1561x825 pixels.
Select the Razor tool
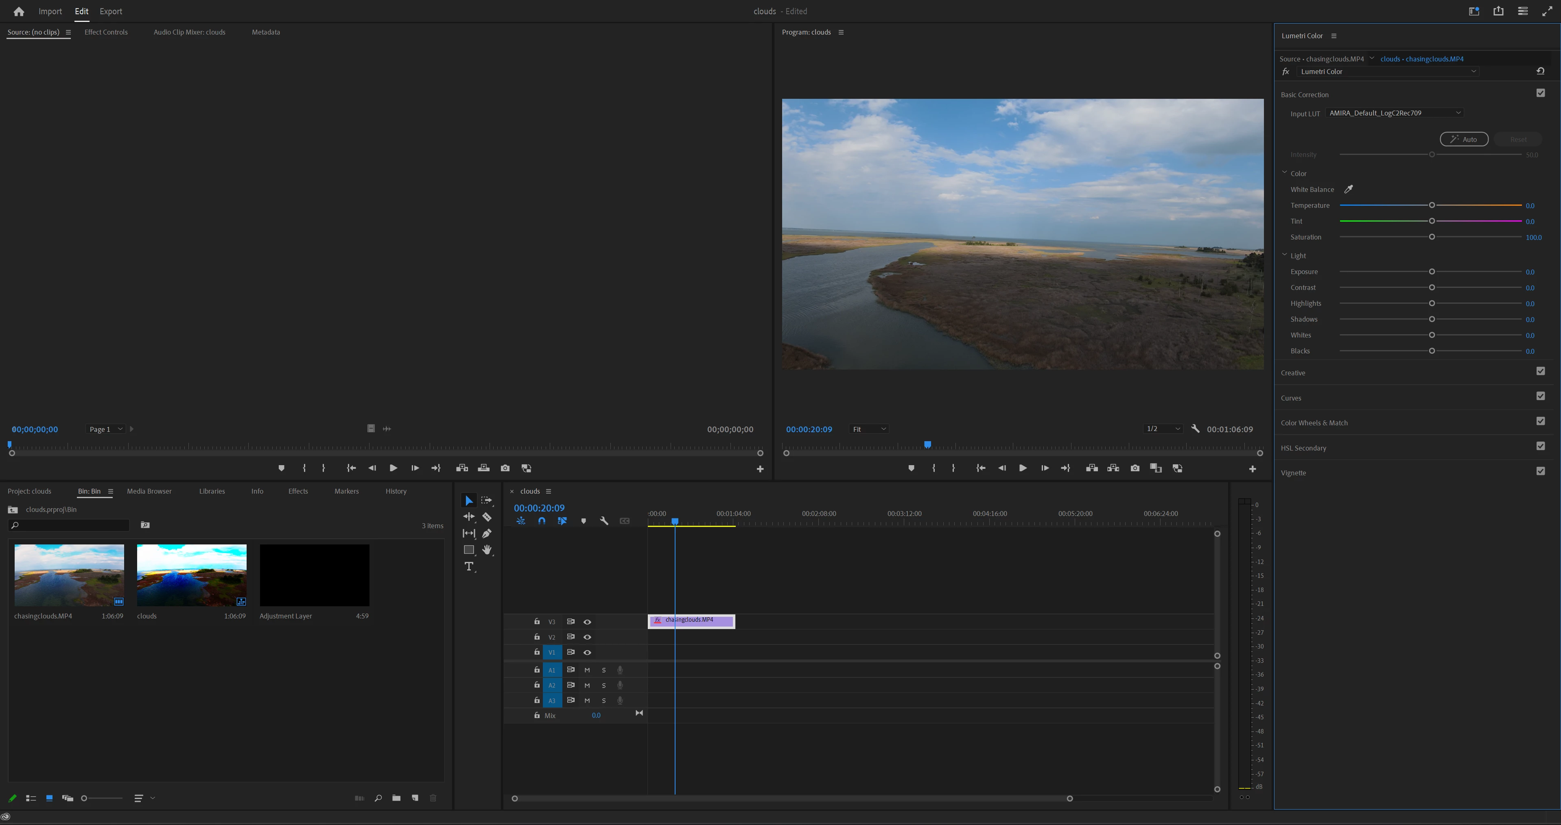487,517
